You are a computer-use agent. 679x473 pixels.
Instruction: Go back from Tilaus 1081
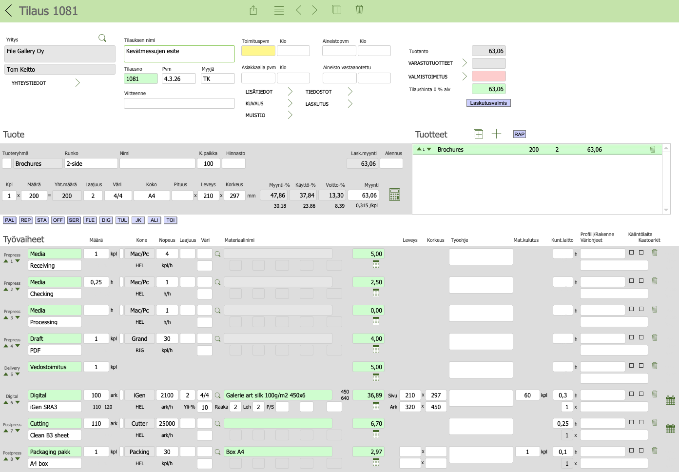pos(8,11)
